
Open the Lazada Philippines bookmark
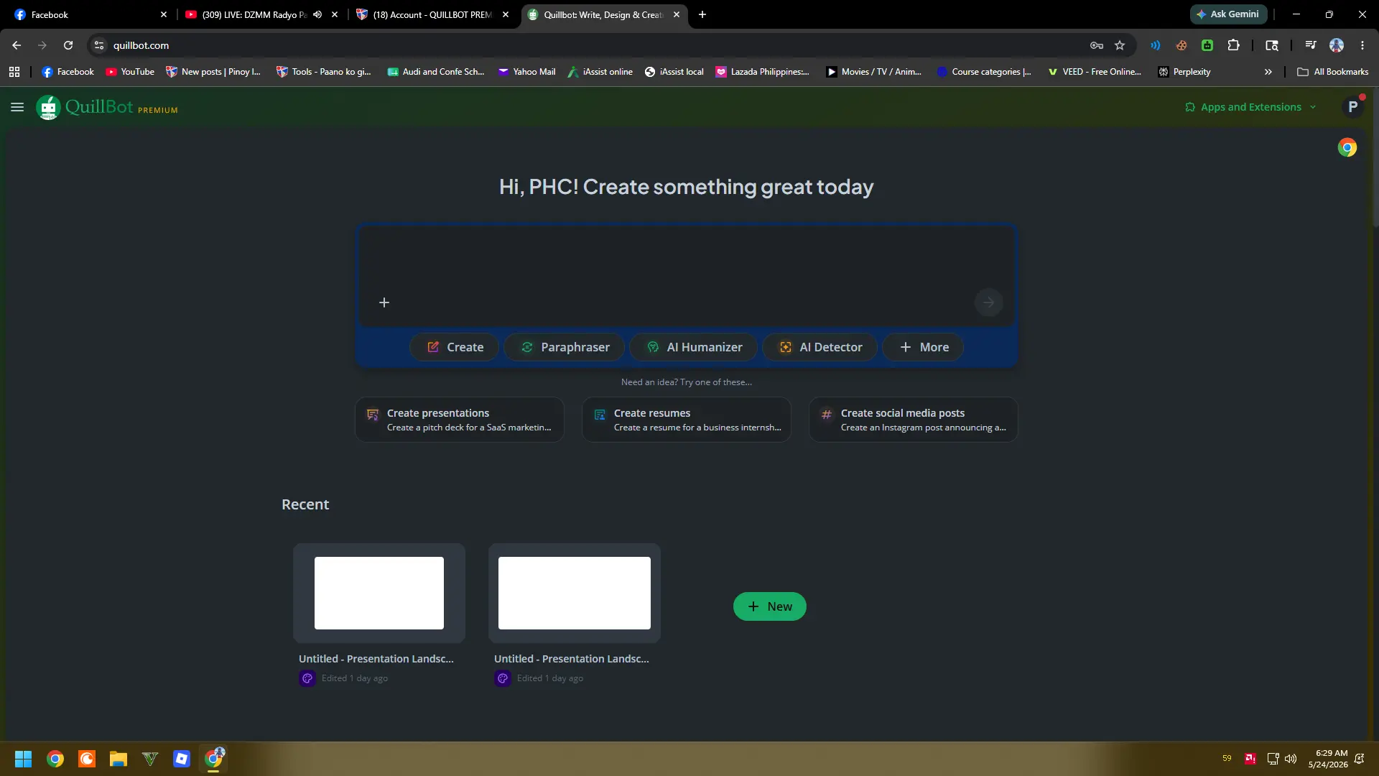(762, 72)
